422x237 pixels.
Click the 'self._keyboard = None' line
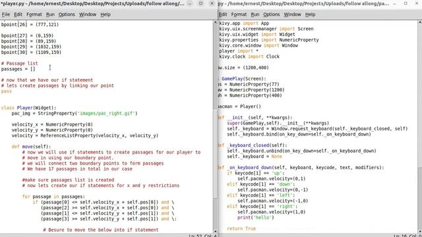tap(255, 157)
